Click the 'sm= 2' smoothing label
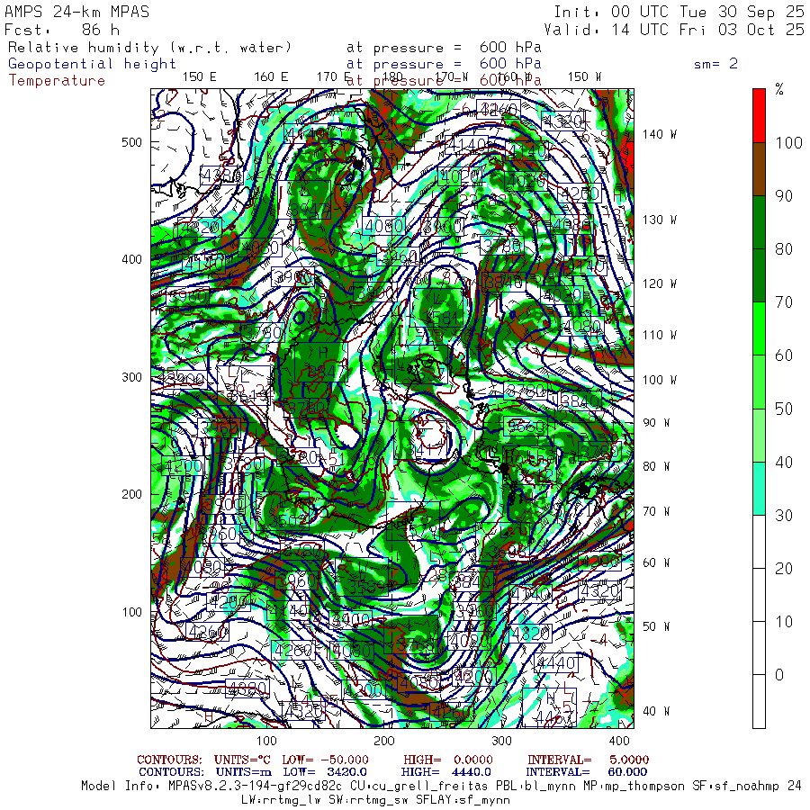The image size is (810, 810). [x=715, y=64]
